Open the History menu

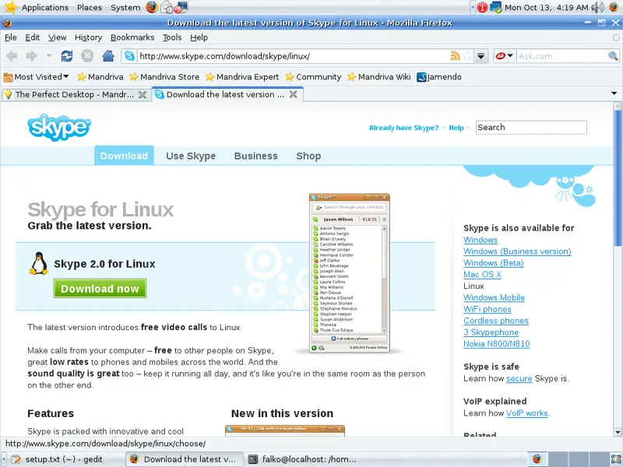pyautogui.click(x=88, y=37)
